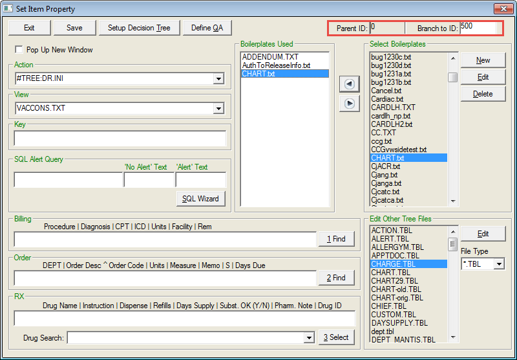Click the left arrow move button
Screen dimensions: 517x360
click(349, 84)
